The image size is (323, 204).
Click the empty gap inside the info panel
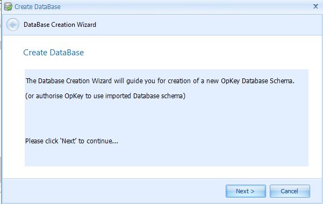[167, 119]
